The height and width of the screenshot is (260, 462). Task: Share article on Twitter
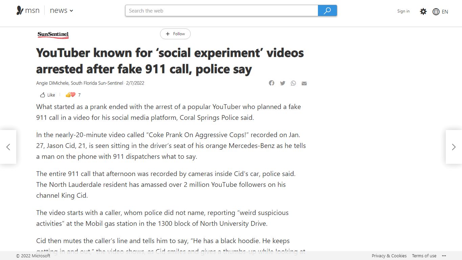tap(282, 83)
